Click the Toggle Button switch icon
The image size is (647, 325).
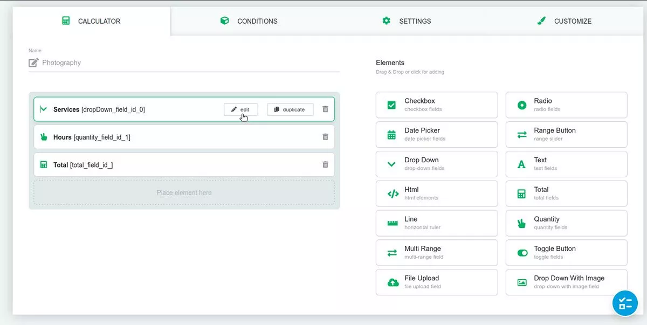coord(522,253)
